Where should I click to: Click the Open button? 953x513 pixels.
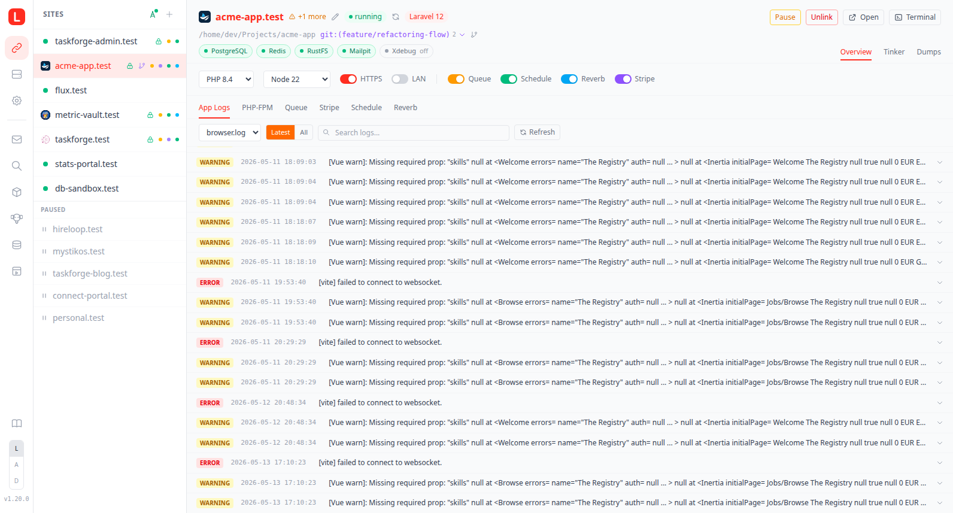click(864, 17)
